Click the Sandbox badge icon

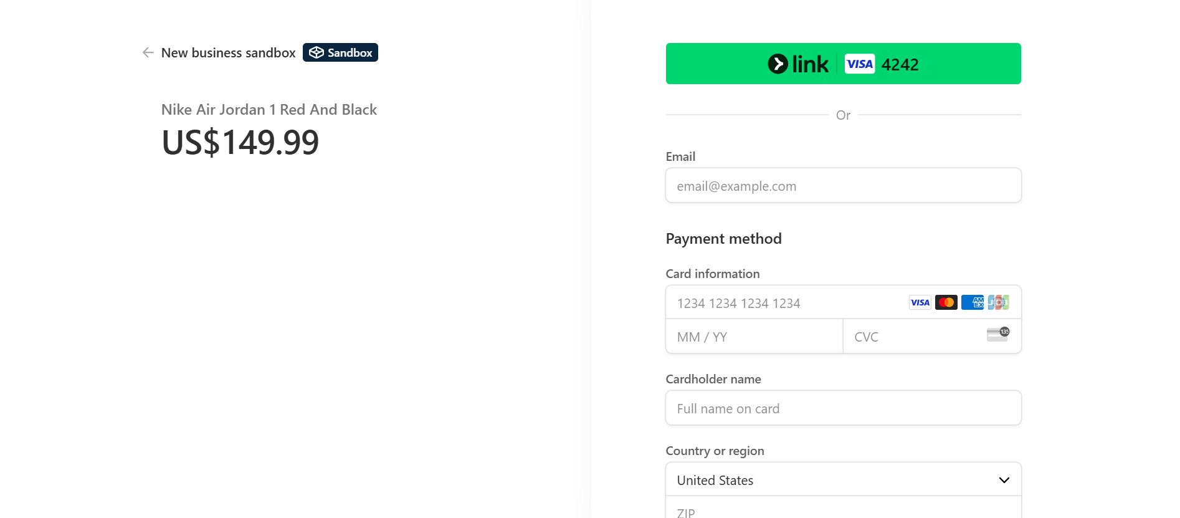point(340,52)
